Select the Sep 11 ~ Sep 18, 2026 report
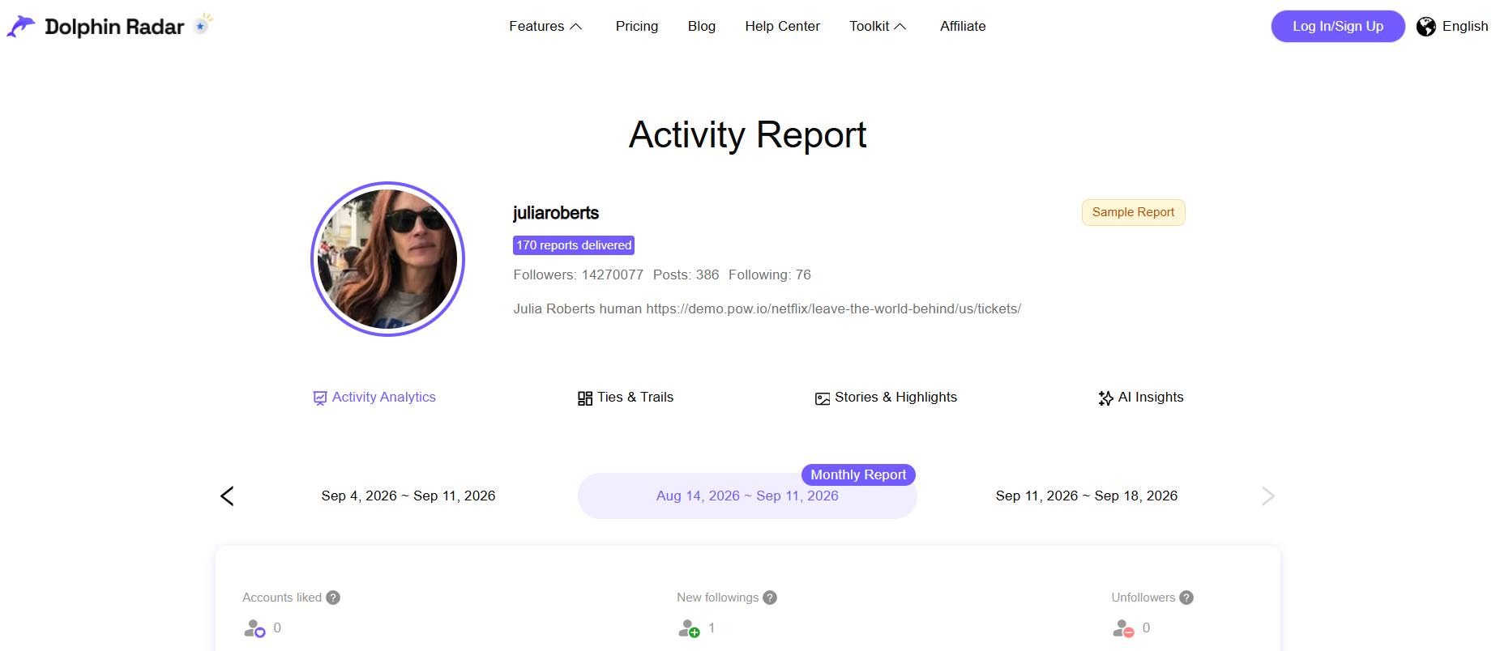 click(1087, 496)
